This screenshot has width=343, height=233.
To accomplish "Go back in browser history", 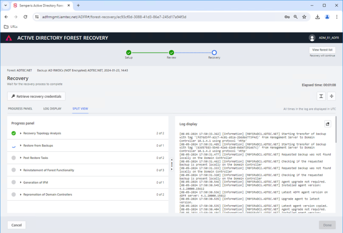I will 6,17.
